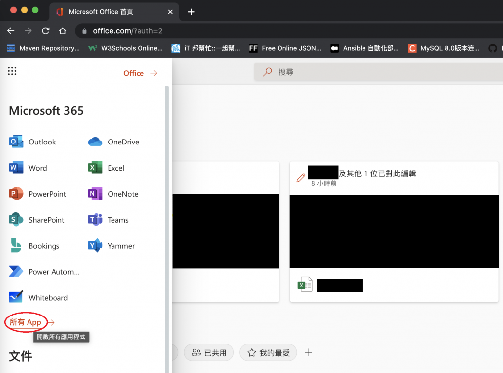Reload the office.com page

point(46,31)
